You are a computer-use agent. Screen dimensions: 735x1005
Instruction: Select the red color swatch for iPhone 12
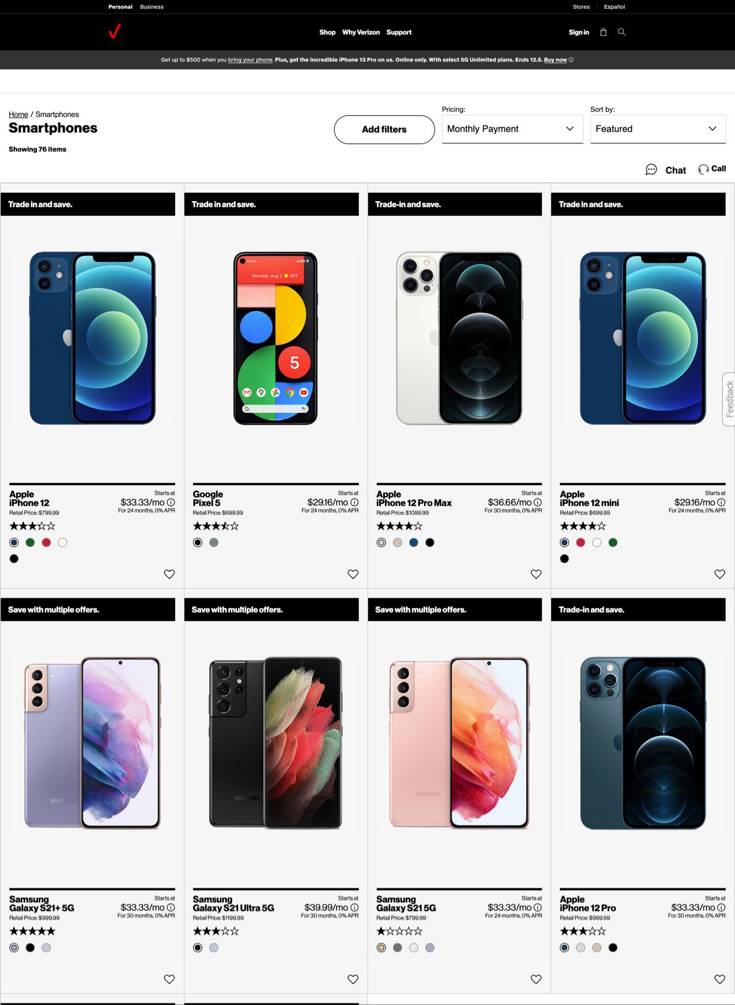point(46,542)
